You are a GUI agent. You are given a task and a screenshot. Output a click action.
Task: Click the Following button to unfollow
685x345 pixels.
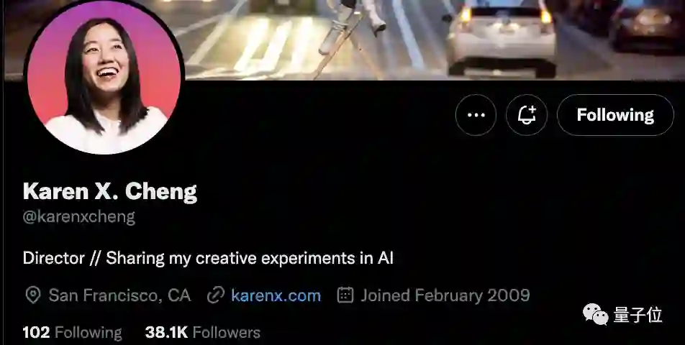coord(615,115)
